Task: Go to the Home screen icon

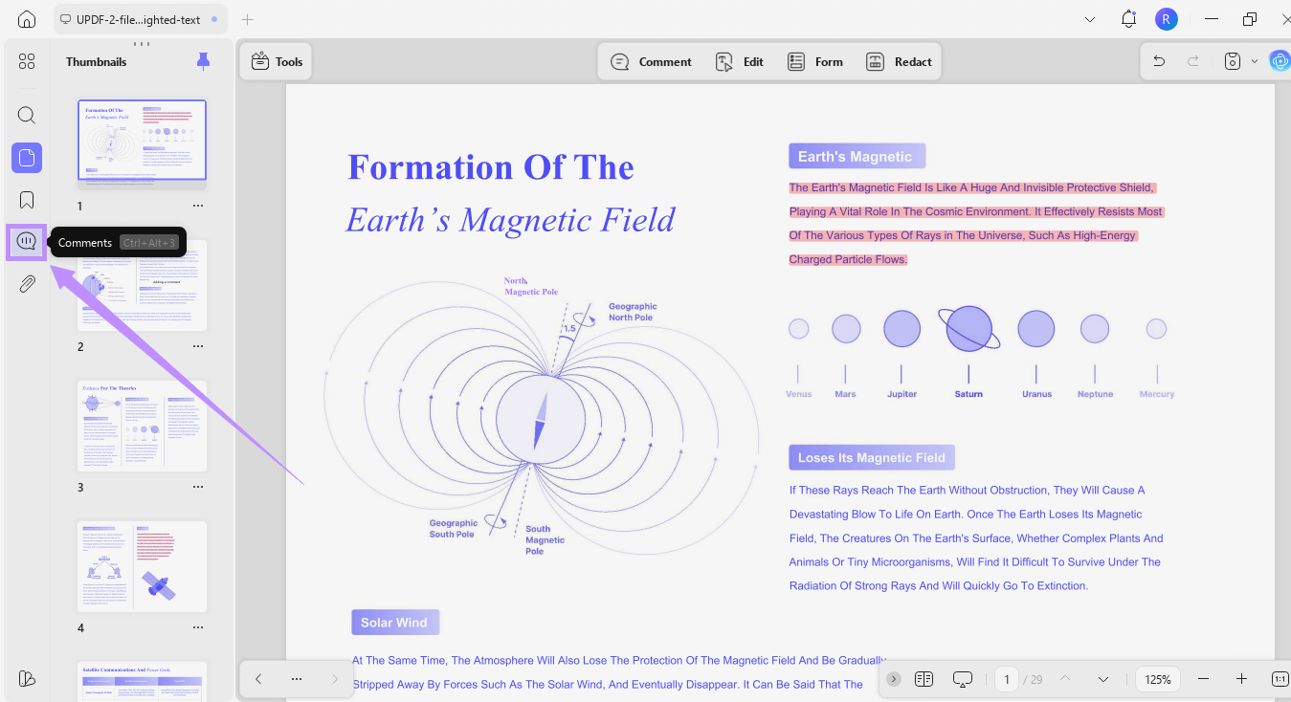Action: (x=27, y=19)
